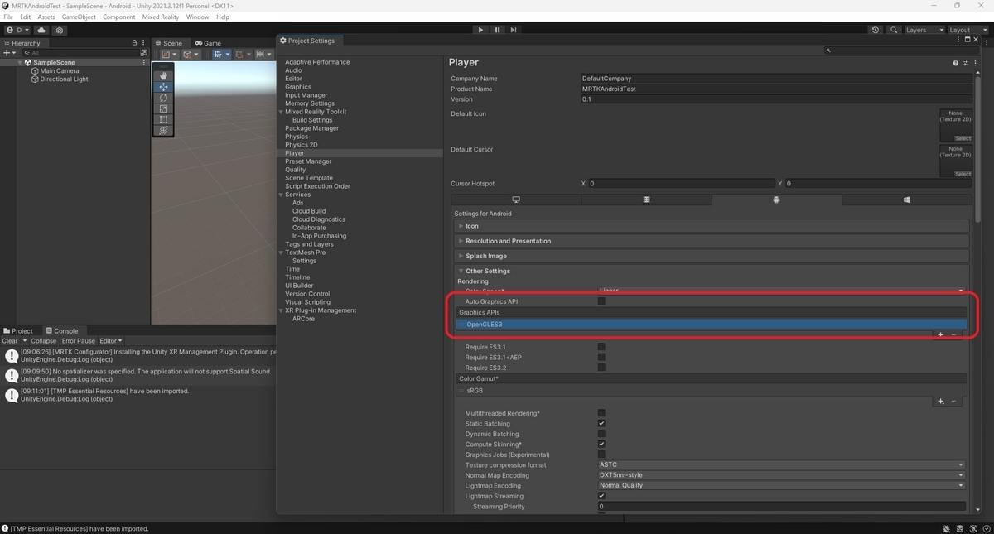994x534 pixels.
Task: Open the undo history icon near Layers
Action: (x=876, y=30)
